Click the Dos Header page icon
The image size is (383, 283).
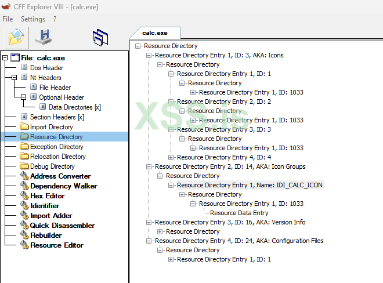point(24,67)
